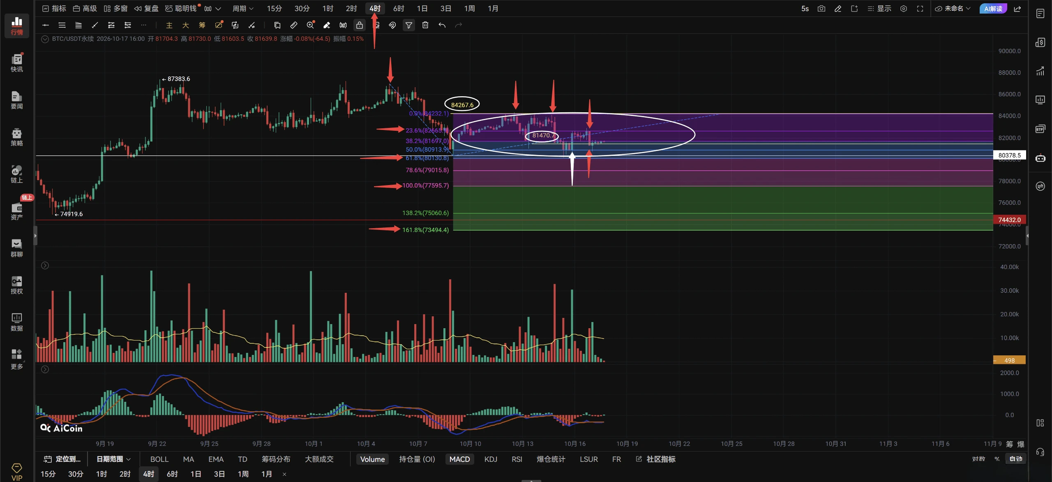The width and height of the screenshot is (1052, 482).
Task: Toggle the KDJ indicator
Action: click(491, 459)
